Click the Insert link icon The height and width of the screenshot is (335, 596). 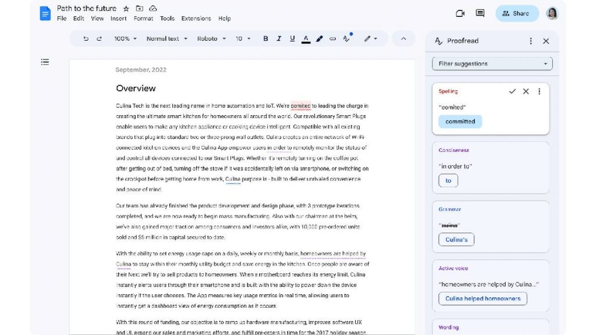(332, 38)
